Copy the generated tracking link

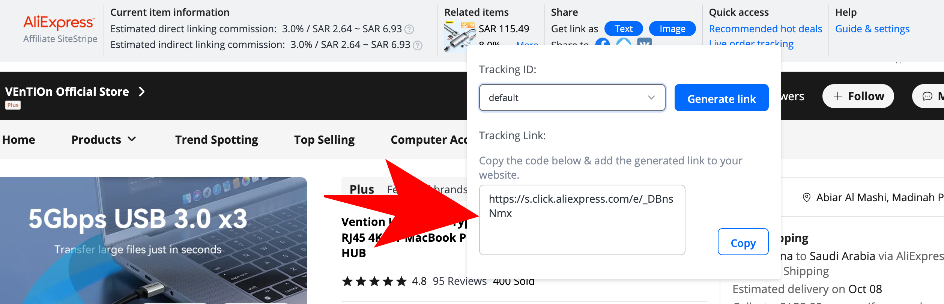(x=743, y=242)
